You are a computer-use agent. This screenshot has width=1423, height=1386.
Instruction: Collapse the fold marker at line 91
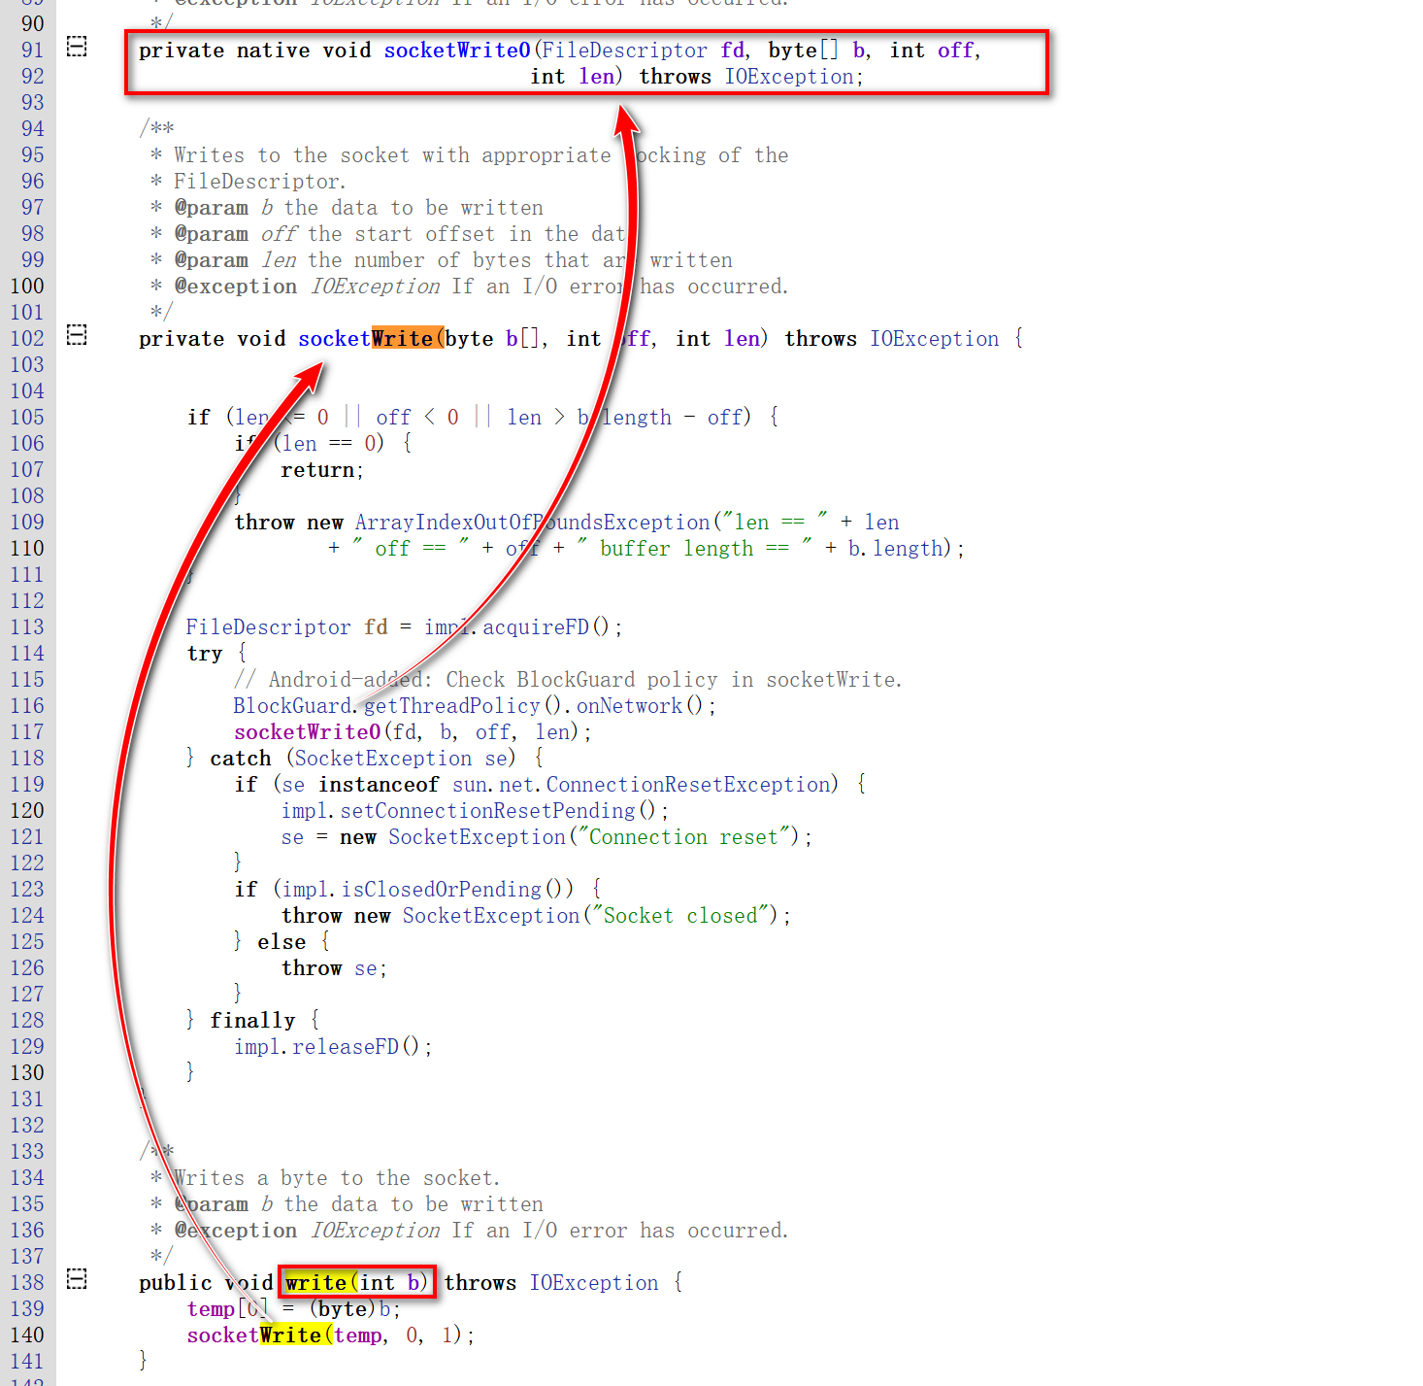[x=77, y=47]
